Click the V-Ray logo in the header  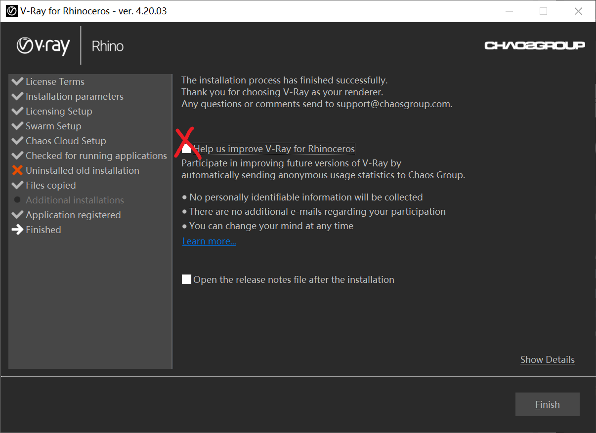(x=43, y=46)
